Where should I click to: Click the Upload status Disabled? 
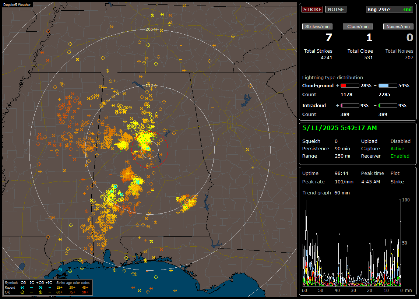[400, 141]
